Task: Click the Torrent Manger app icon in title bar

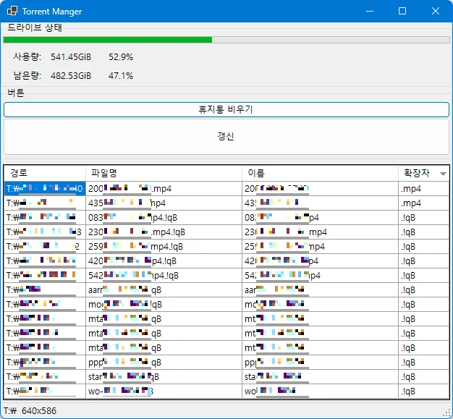Action: click(x=12, y=11)
